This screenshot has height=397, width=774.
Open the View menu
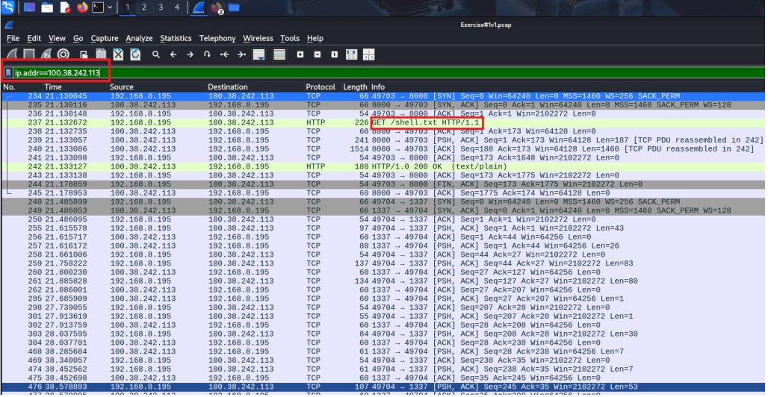57,38
